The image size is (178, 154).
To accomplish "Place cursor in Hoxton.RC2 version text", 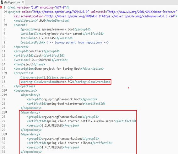I will 64,82.
